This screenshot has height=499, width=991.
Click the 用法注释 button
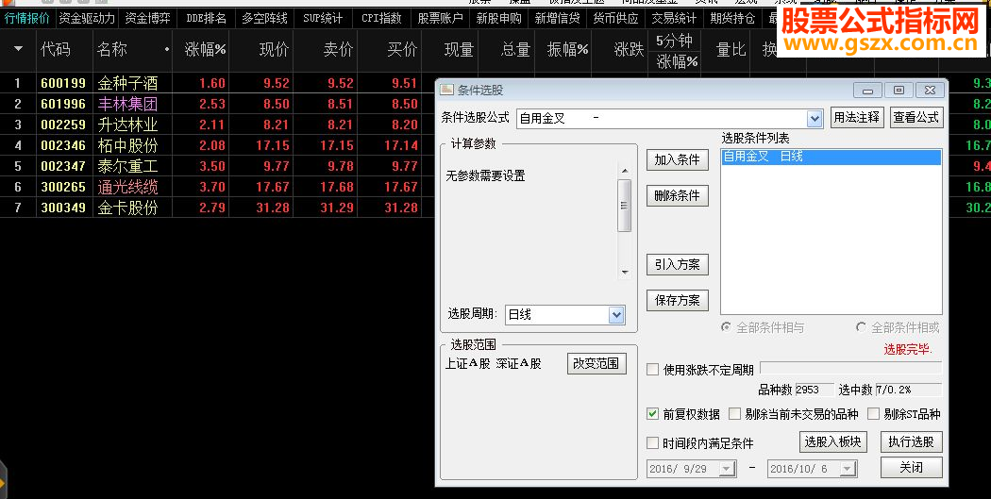[856, 117]
